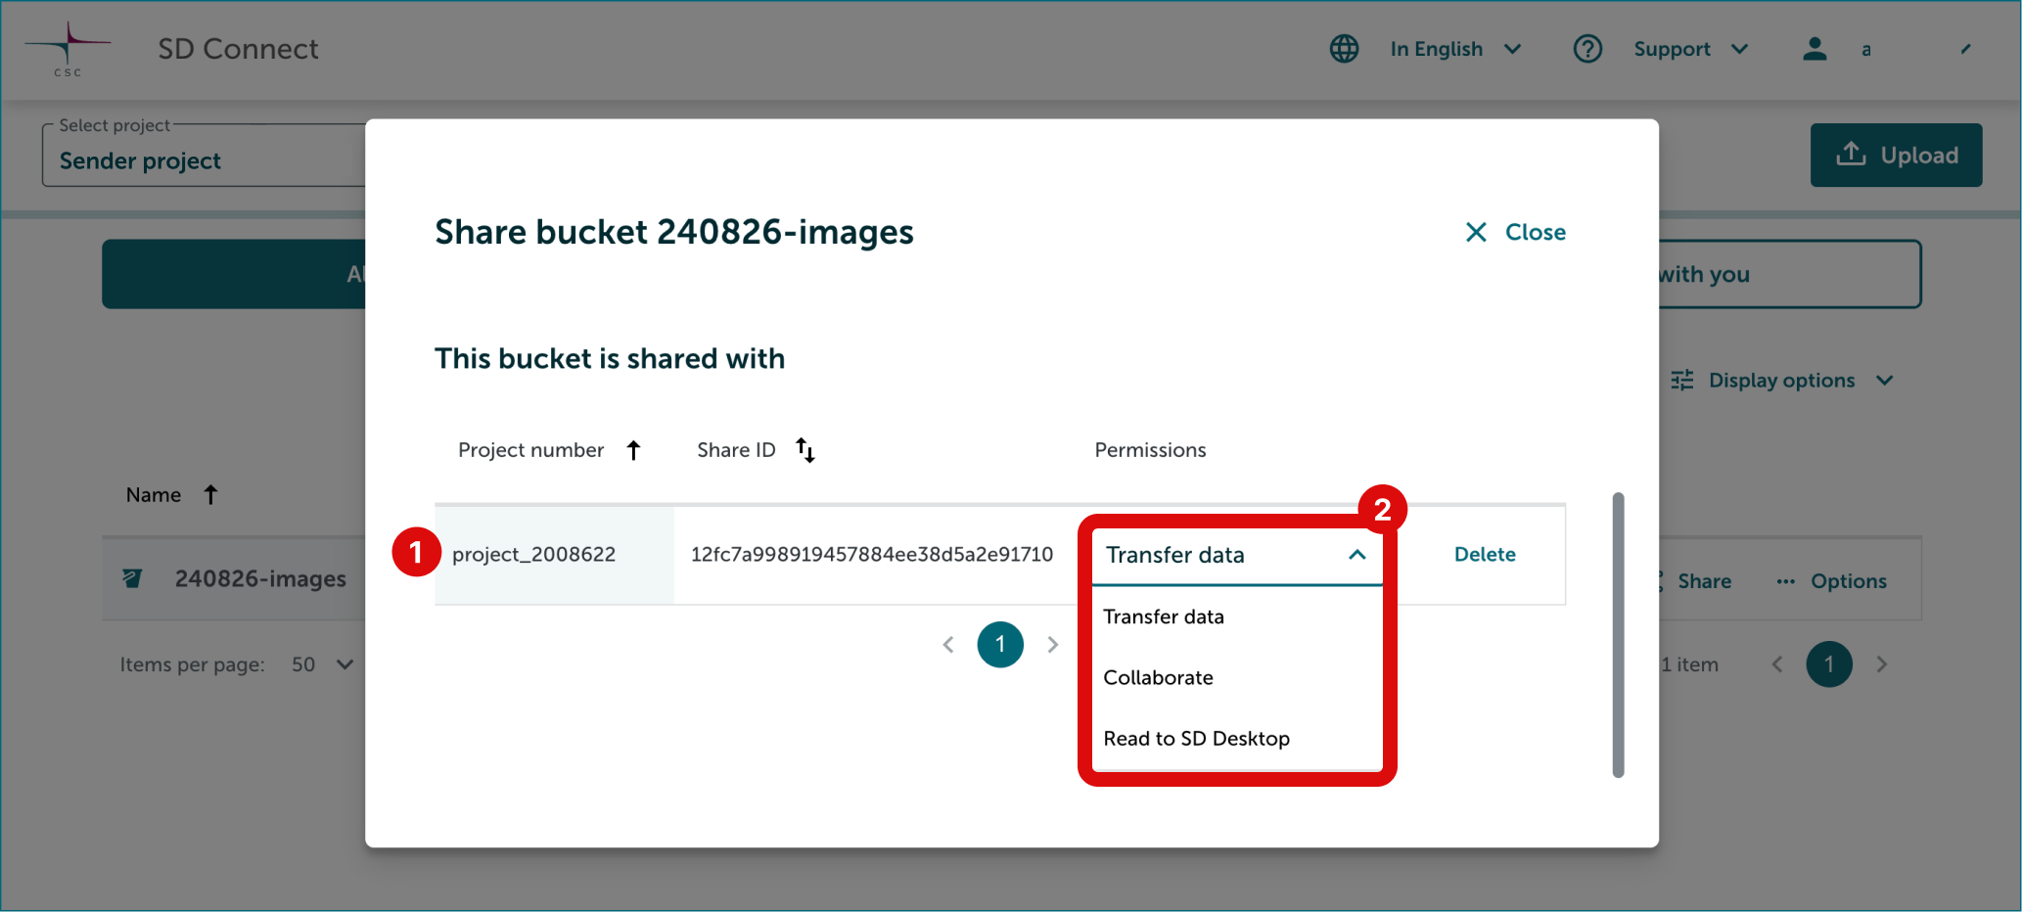
Task: Go to next page in bucket list
Action: (x=1881, y=664)
